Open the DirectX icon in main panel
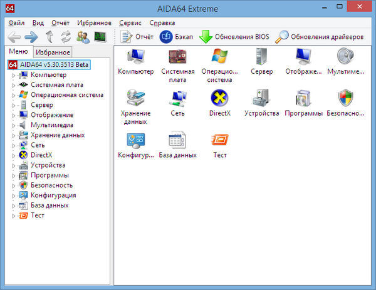The image size is (376, 290). point(219,98)
